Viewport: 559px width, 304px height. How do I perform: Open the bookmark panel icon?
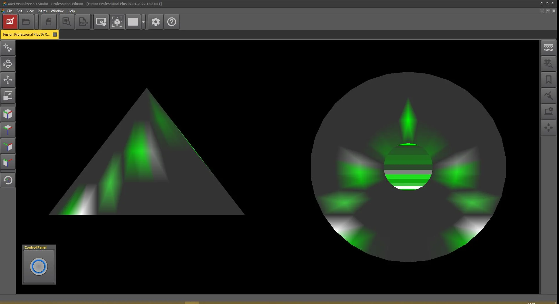pyautogui.click(x=548, y=80)
